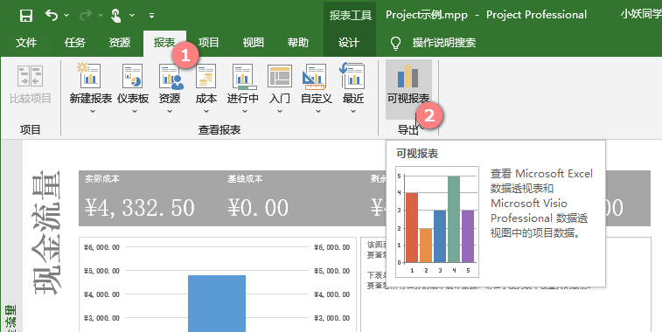
Task: Click the tooltip bar chart thumbnail
Action: (437, 221)
